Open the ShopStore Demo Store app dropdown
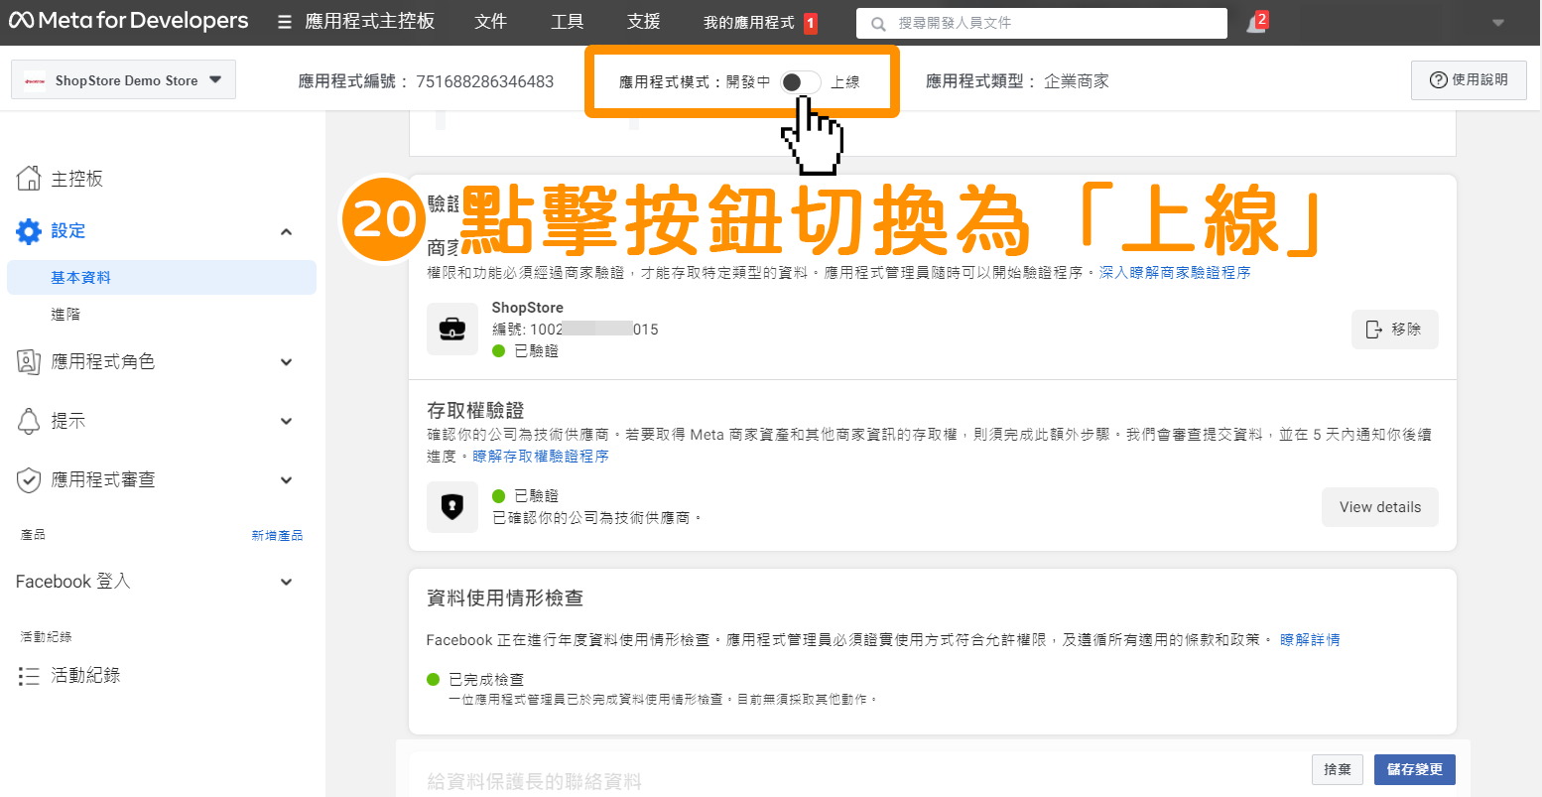 [x=123, y=80]
